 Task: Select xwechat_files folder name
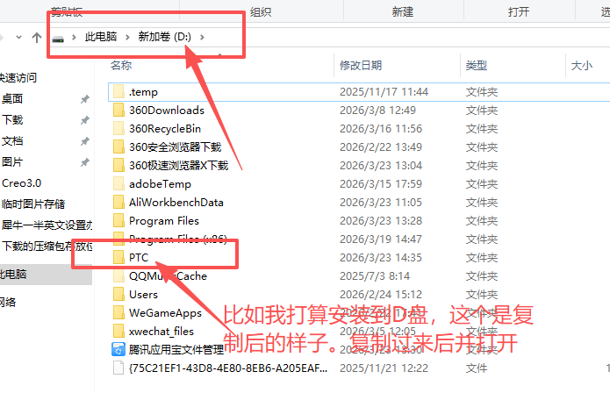point(161,332)
